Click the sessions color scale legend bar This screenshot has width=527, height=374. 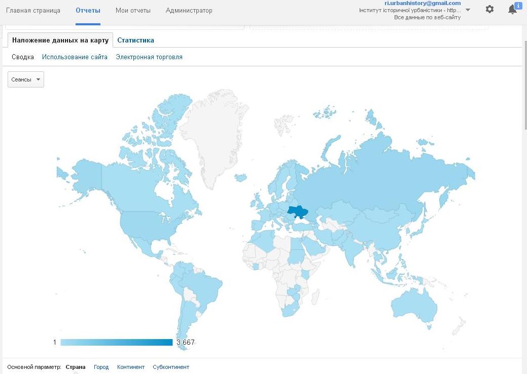[x=116, y=343]
